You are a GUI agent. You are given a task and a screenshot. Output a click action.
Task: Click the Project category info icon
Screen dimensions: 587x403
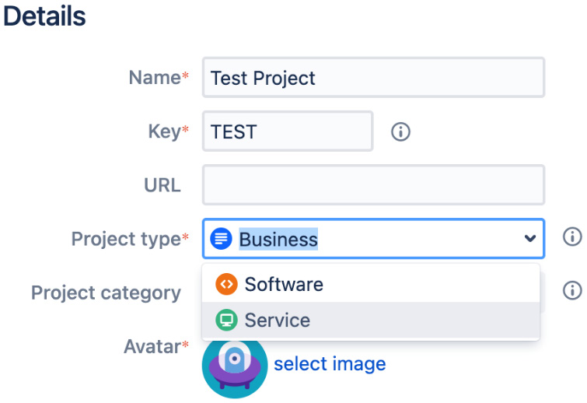(572, 291)
